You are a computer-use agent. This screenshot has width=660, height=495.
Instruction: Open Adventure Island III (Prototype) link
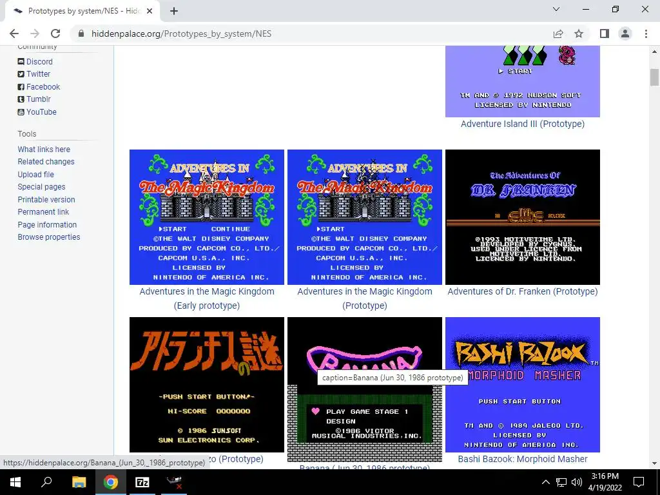click(x=522, y=124)
